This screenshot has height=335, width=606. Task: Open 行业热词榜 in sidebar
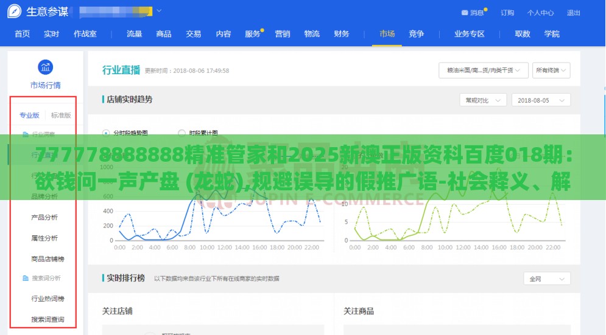[48, 299]
